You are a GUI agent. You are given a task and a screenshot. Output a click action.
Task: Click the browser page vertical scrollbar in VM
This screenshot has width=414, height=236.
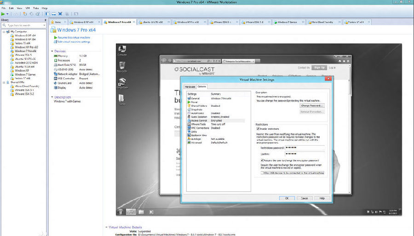[350, 129]
